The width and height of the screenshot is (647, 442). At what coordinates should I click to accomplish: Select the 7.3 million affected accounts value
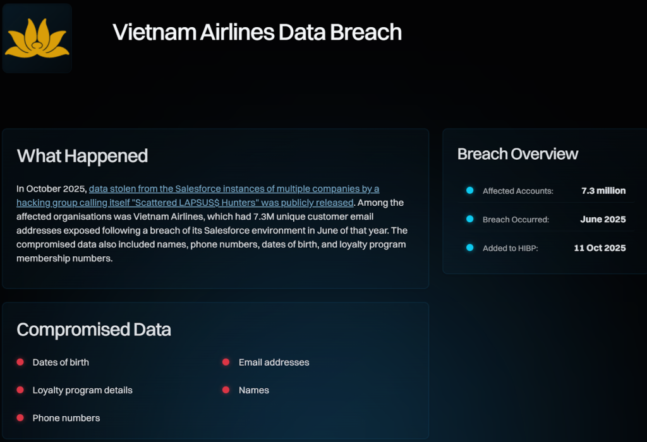[x=603, y=191]
